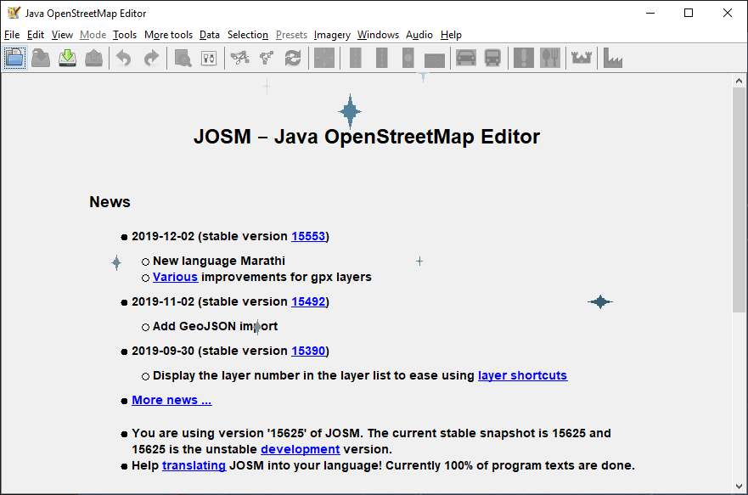Open the Edit menu

click(36, 35)
